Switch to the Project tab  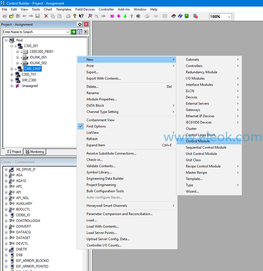pyautogui.click(x=14, y=152)
